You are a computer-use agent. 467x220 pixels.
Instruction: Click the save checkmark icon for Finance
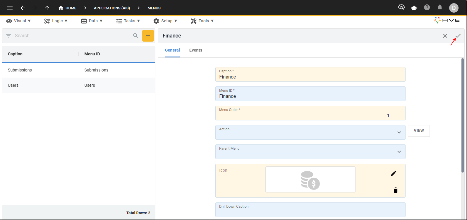[458, 36]
